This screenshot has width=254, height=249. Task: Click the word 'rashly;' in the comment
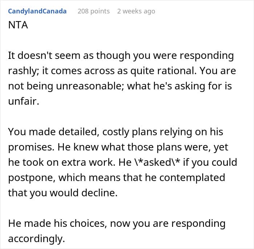23,70
